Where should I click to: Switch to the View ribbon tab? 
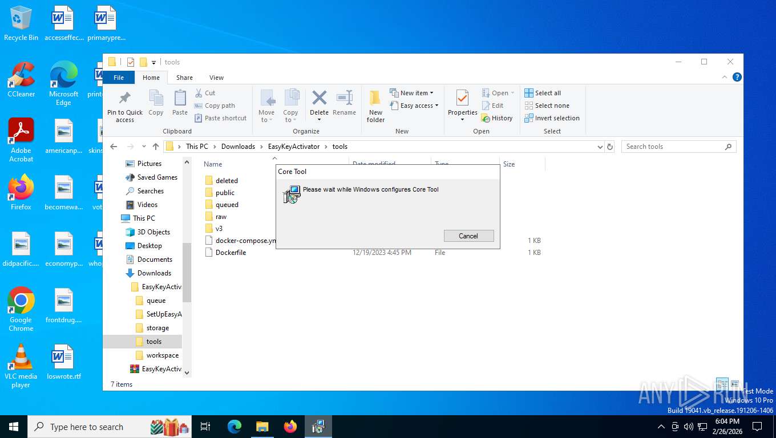tap(216, 78)
